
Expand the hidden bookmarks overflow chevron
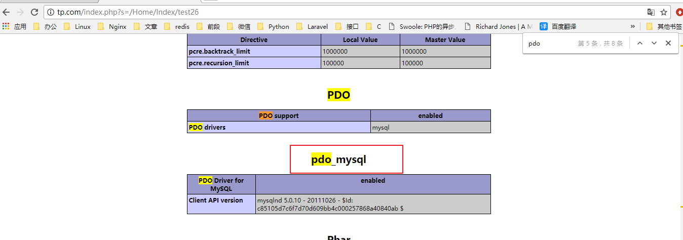click(633, 27)
